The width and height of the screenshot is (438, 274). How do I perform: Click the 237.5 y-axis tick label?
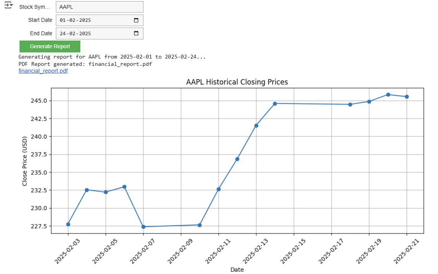[39, 155]
